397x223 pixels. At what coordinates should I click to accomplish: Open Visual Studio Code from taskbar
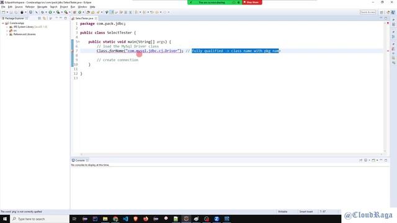pos(125,219)
